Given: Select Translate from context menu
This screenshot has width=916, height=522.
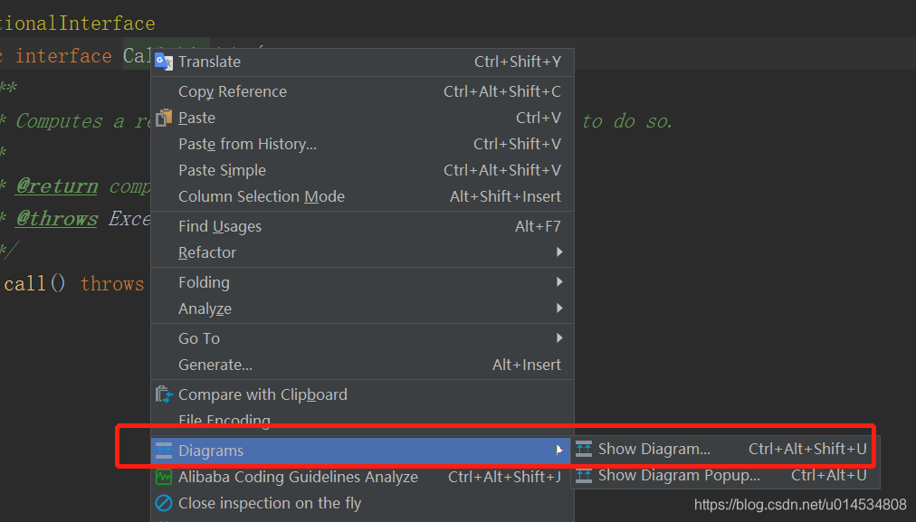Looking at the screenshot, I should (x=362, y=62).
